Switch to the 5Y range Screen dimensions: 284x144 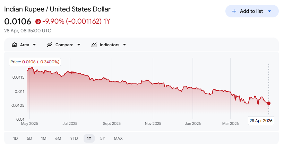(102, 138)
